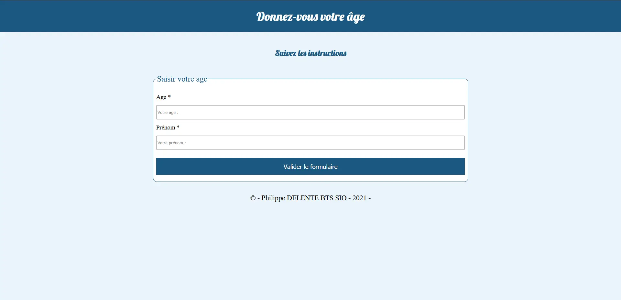Select the Saisir votre age legend
Screen dimensions: 621x300
[x=182, y=79]
